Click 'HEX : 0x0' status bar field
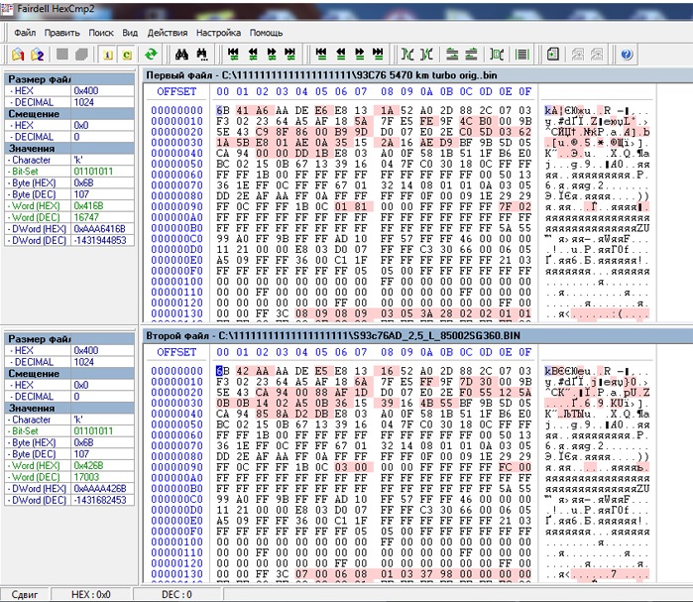The width and height of the screenshot is (693, 602). tap(91, 594)
